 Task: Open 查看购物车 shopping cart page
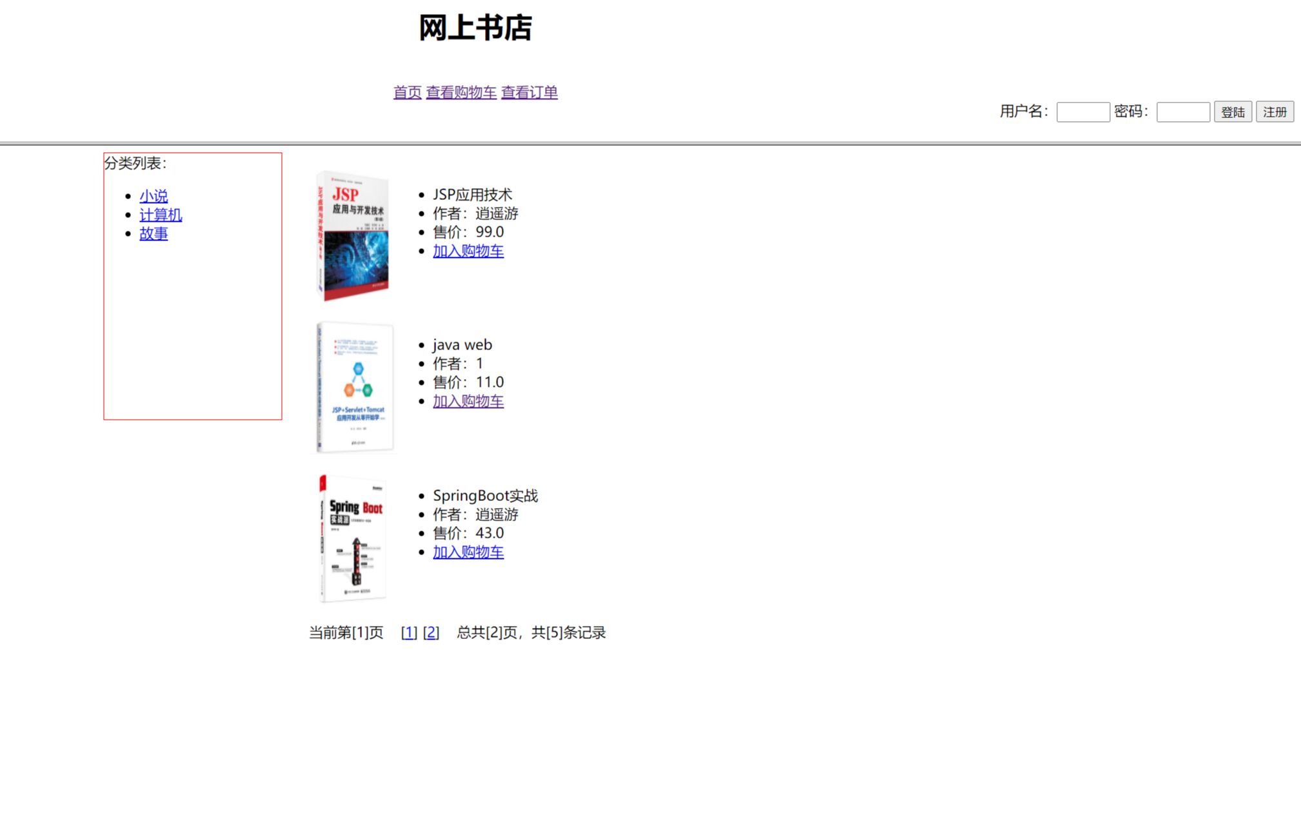[461, 92]
